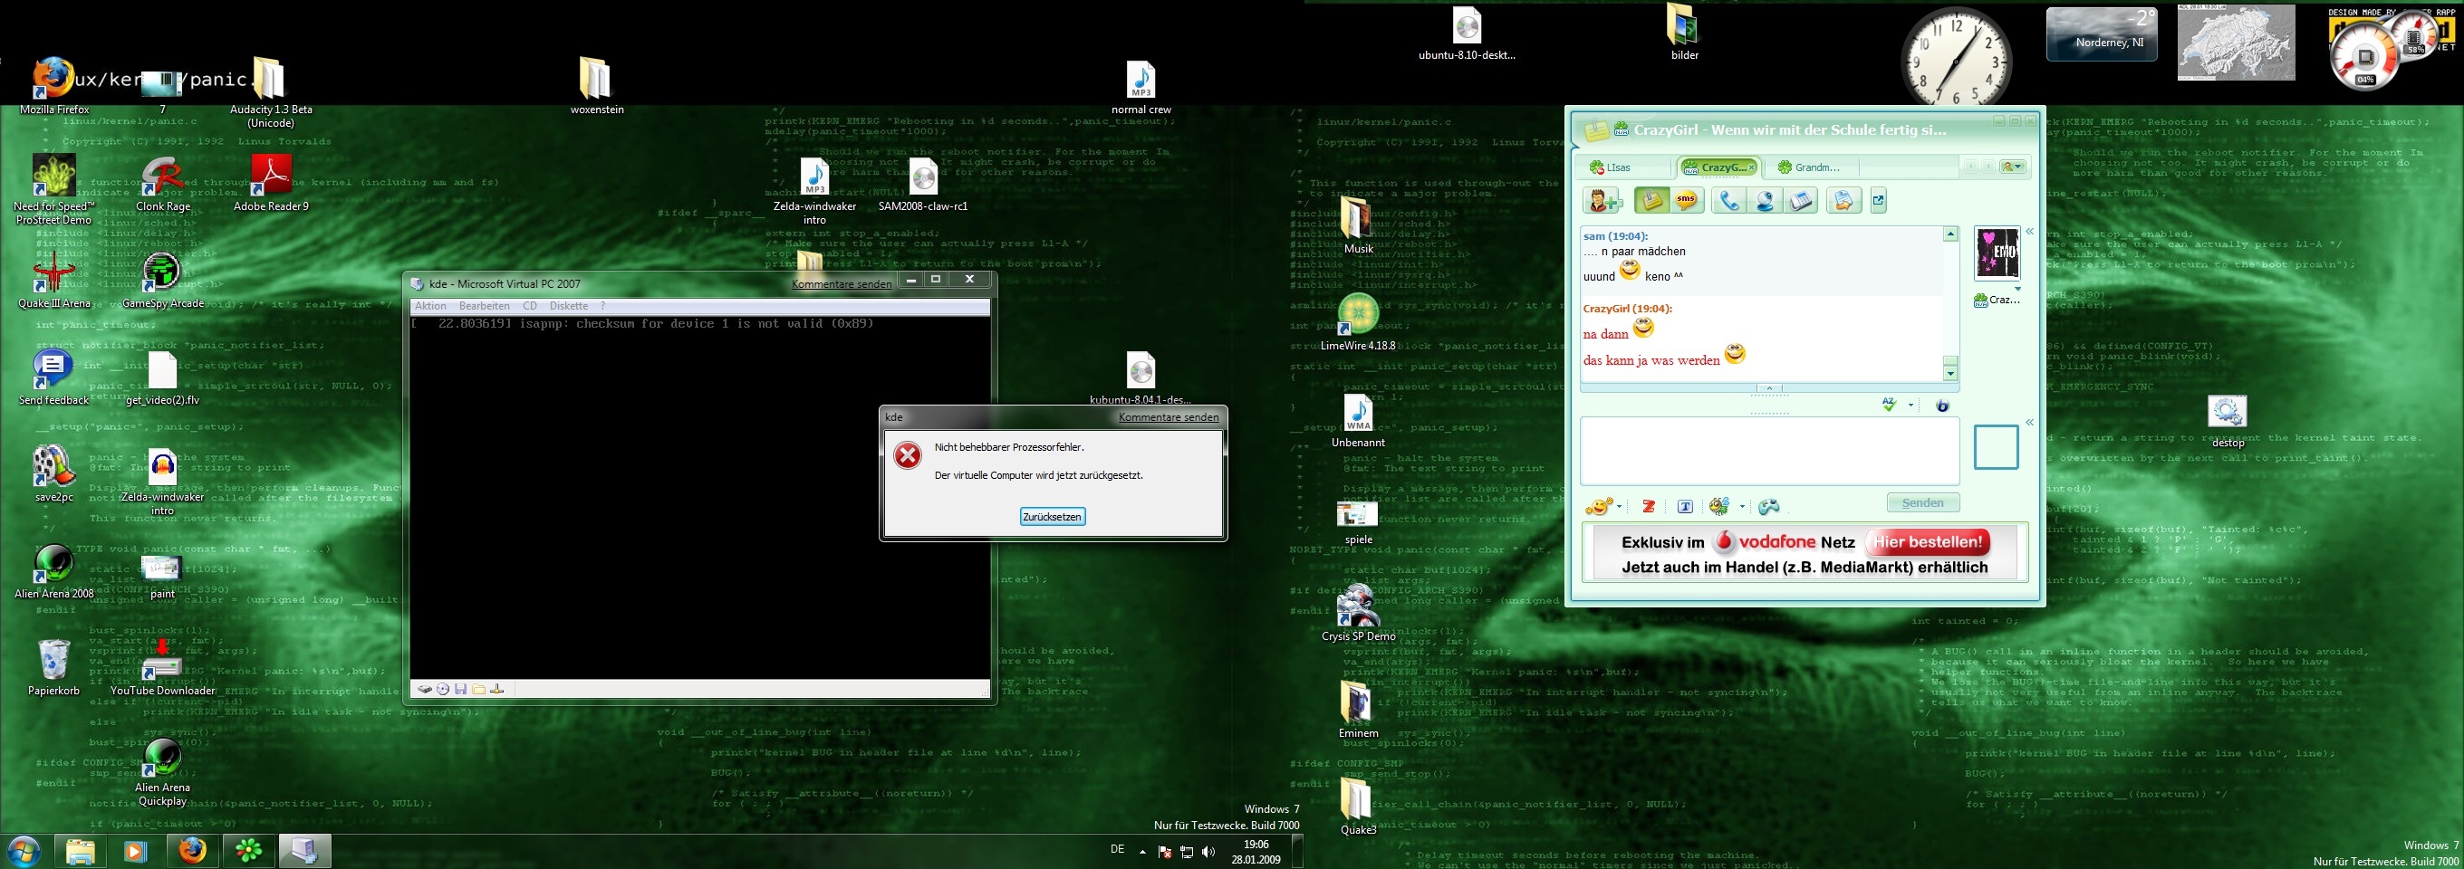
Task: Click network adapter status icon in Virtual PC
Action: [x=497, y=689]
